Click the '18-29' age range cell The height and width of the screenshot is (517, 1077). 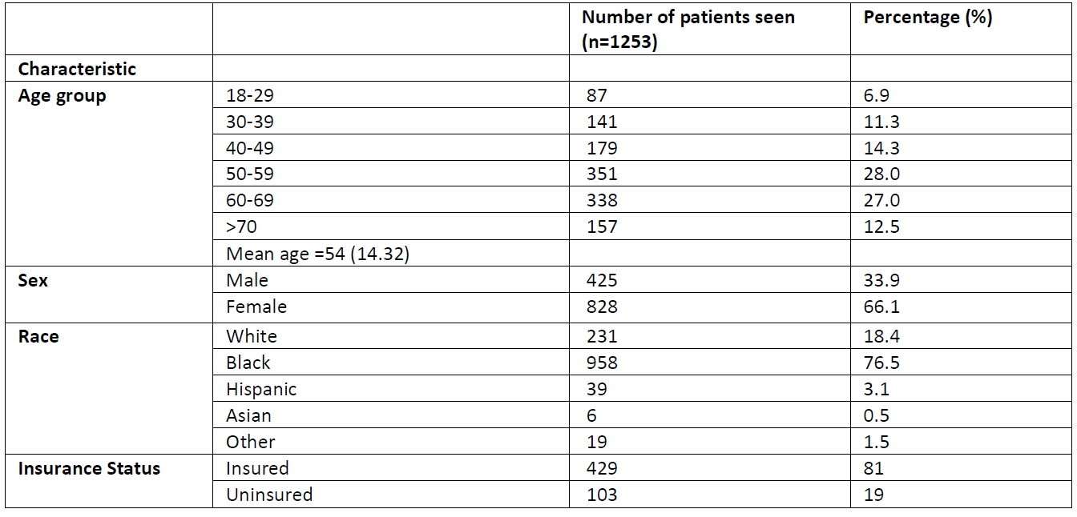pyautogui.click(x=251, y=96)
